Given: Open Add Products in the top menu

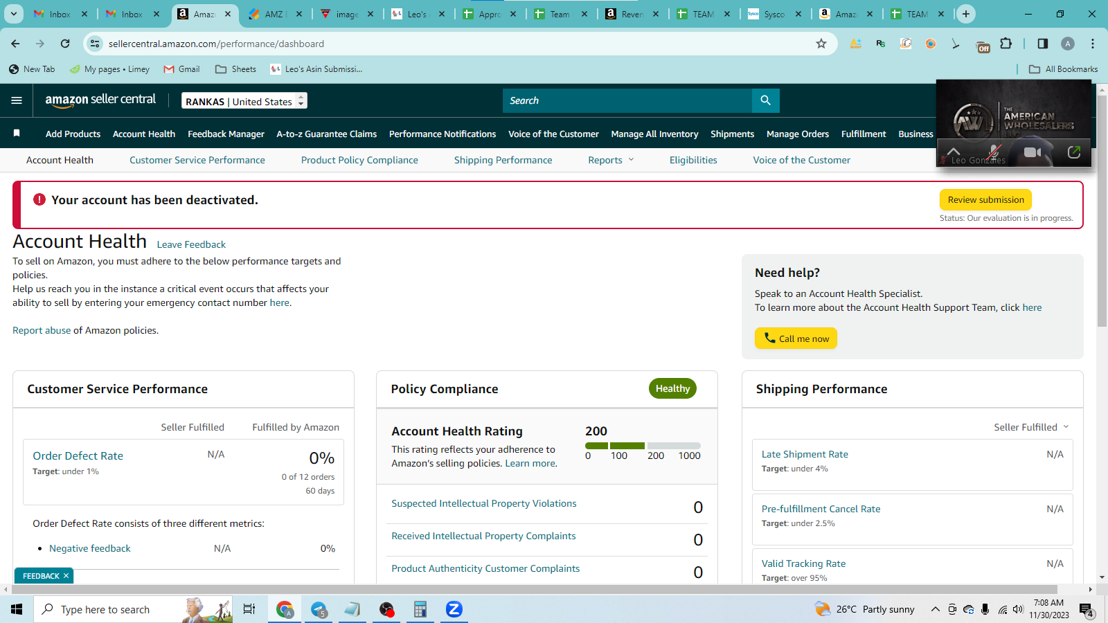Looking at the screenshot, I should coord(73,134).
